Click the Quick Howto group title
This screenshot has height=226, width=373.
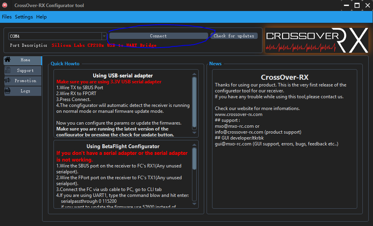pos(65,64)
